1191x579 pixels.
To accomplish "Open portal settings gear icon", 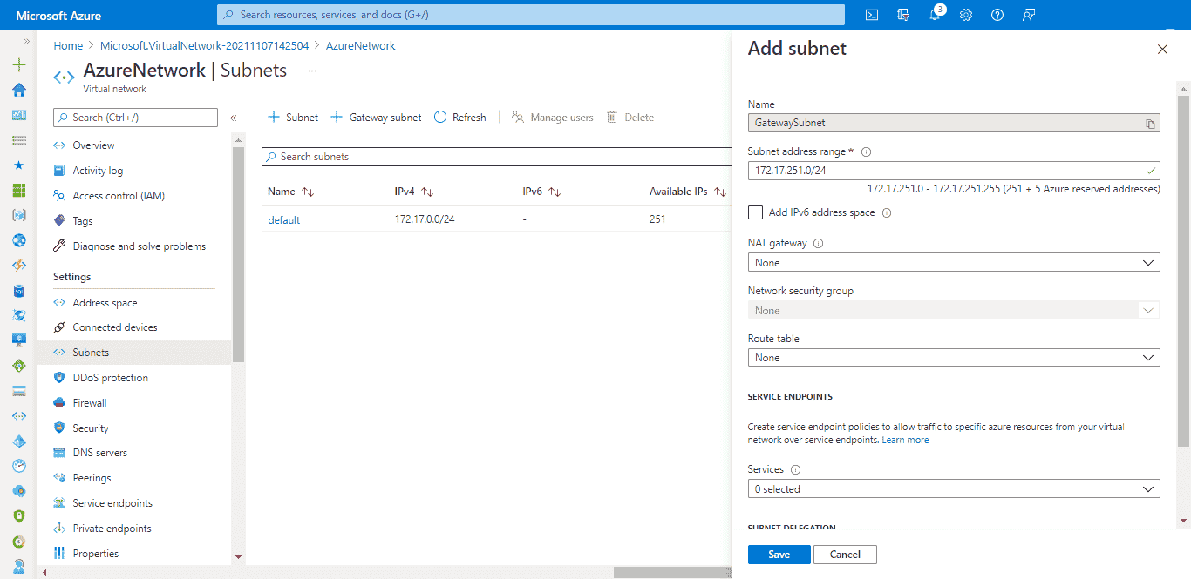I will [x=966, y=15].
